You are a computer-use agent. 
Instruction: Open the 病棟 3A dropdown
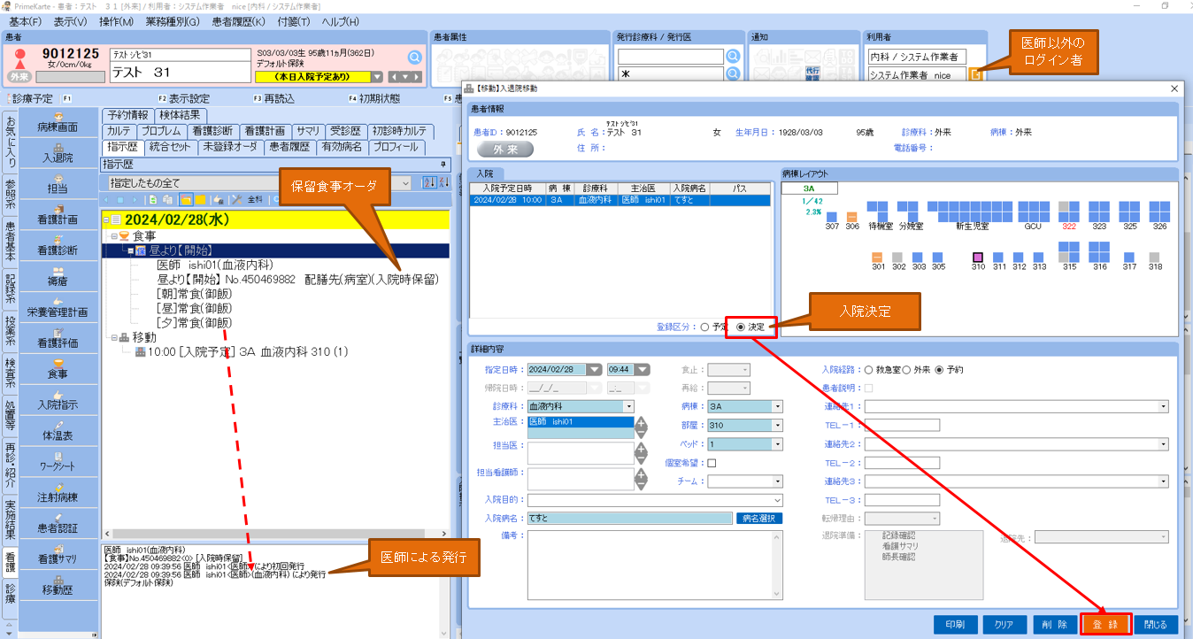pyautogui.click(x=745, y=406)
